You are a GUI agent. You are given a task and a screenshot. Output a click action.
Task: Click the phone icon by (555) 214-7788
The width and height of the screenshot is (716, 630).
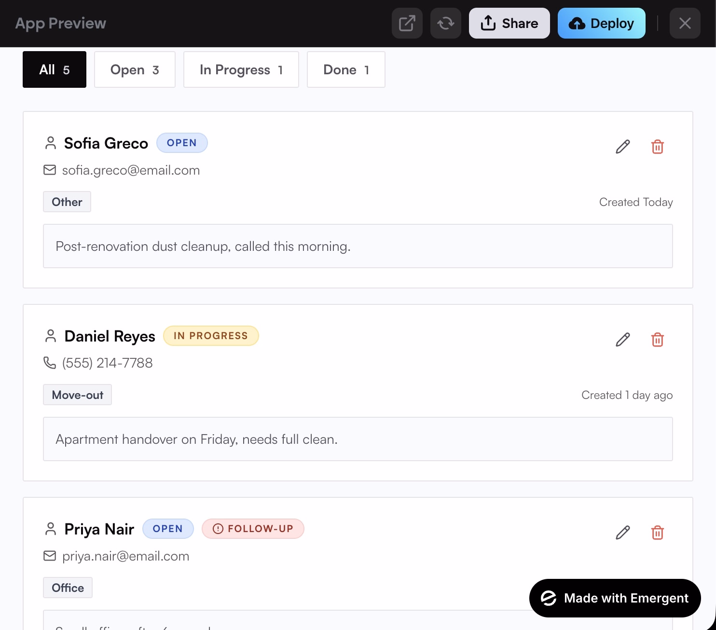[x=50, y=363]
